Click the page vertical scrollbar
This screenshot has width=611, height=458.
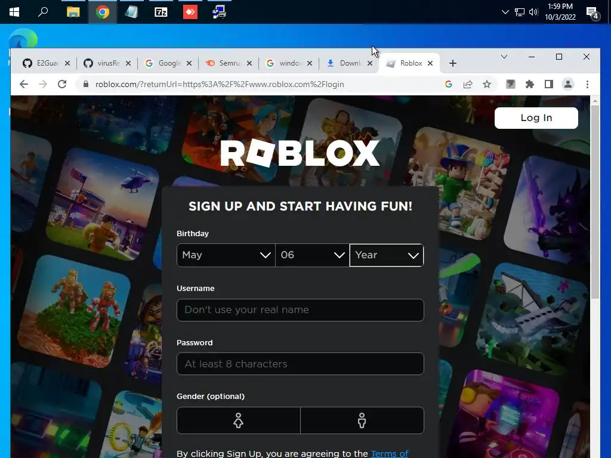coord(595,203)
